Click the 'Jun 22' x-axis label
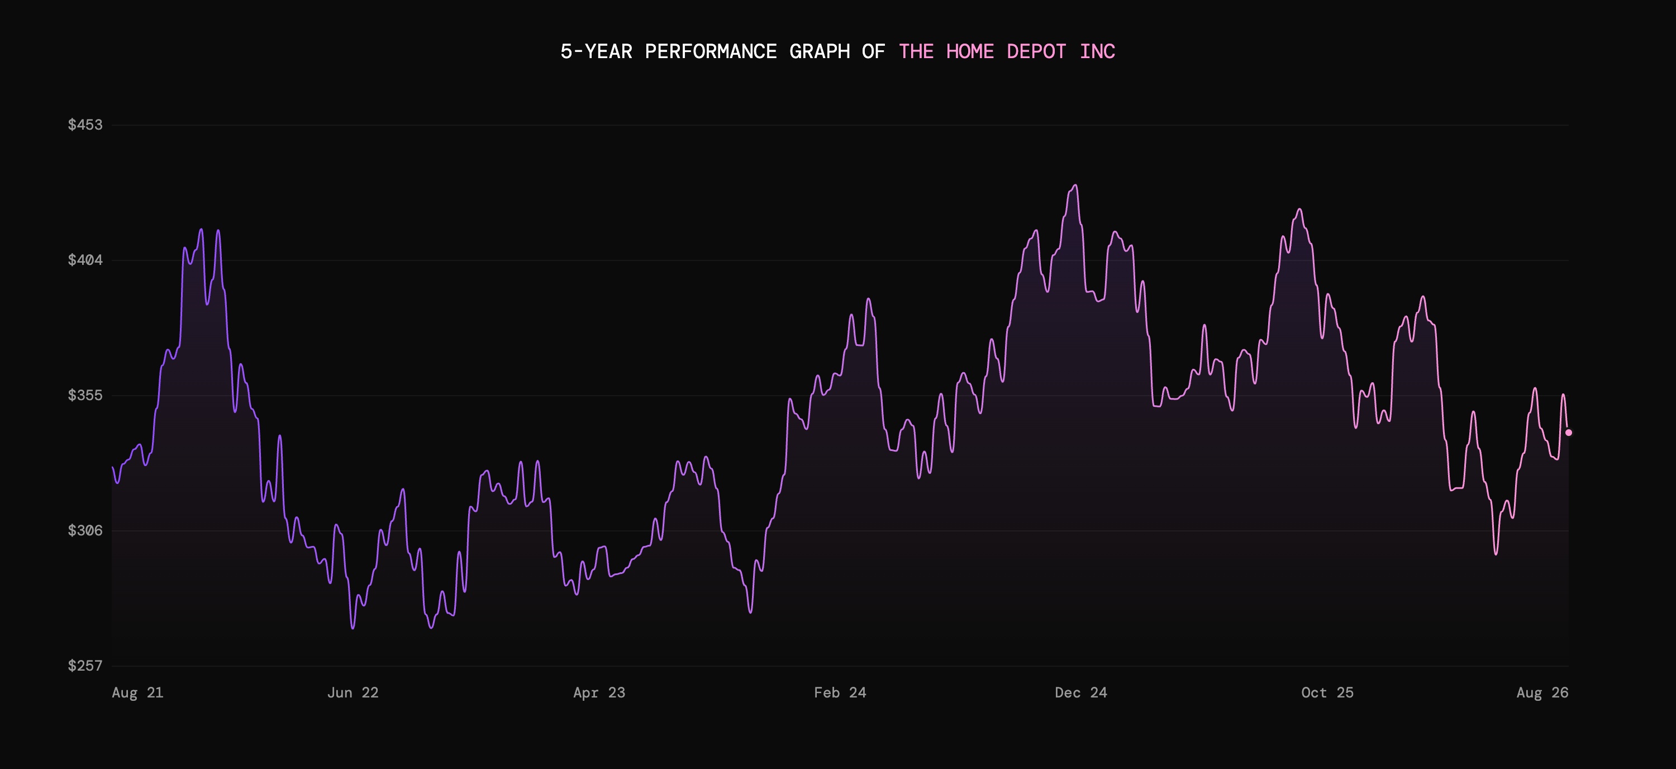 [x=353, y=692]
